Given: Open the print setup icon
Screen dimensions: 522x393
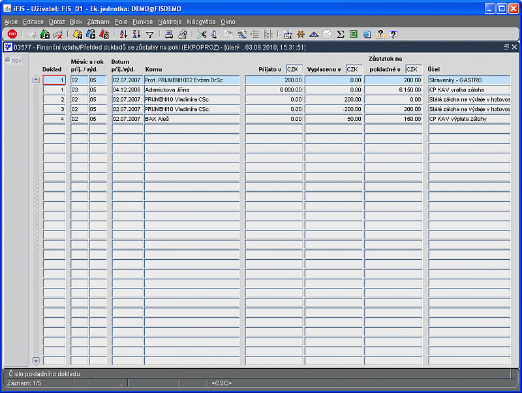Looking at the screenshot, I should tap(183, 34).
